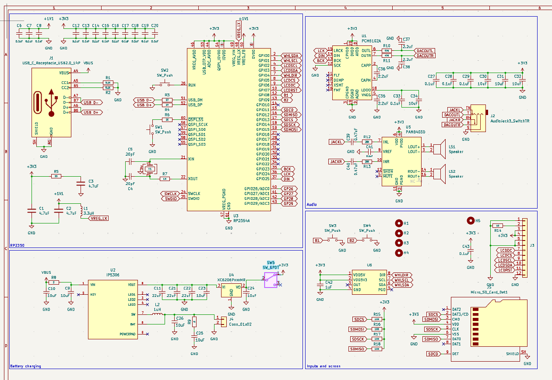Click the SWCLK global label
Screen dimensions: 552x380
pos(170,194)
